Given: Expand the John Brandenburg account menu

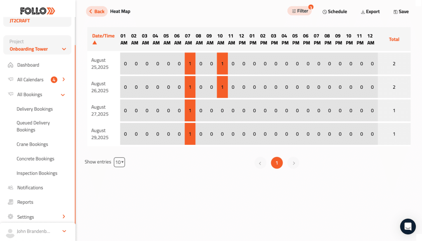Looking at the screenshot, I should coord(64,231).
